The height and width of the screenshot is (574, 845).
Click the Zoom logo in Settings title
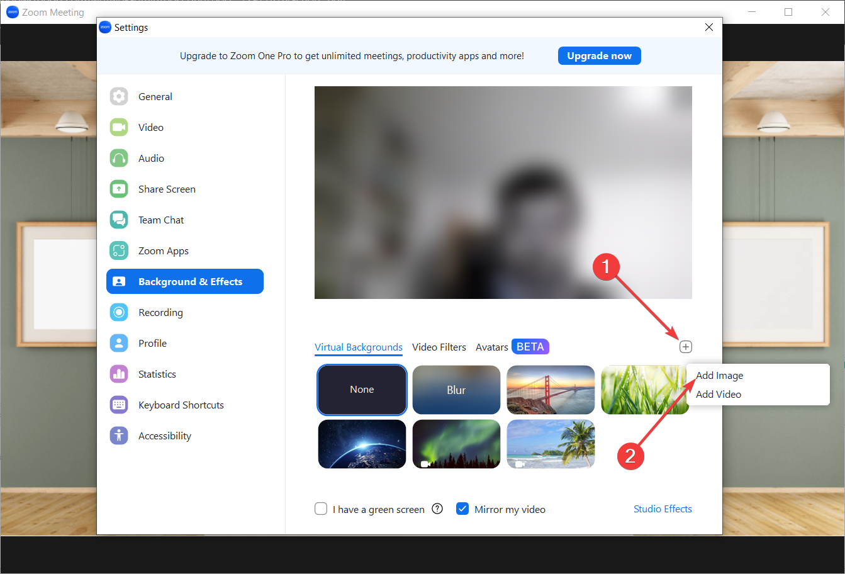pos(105,27)
